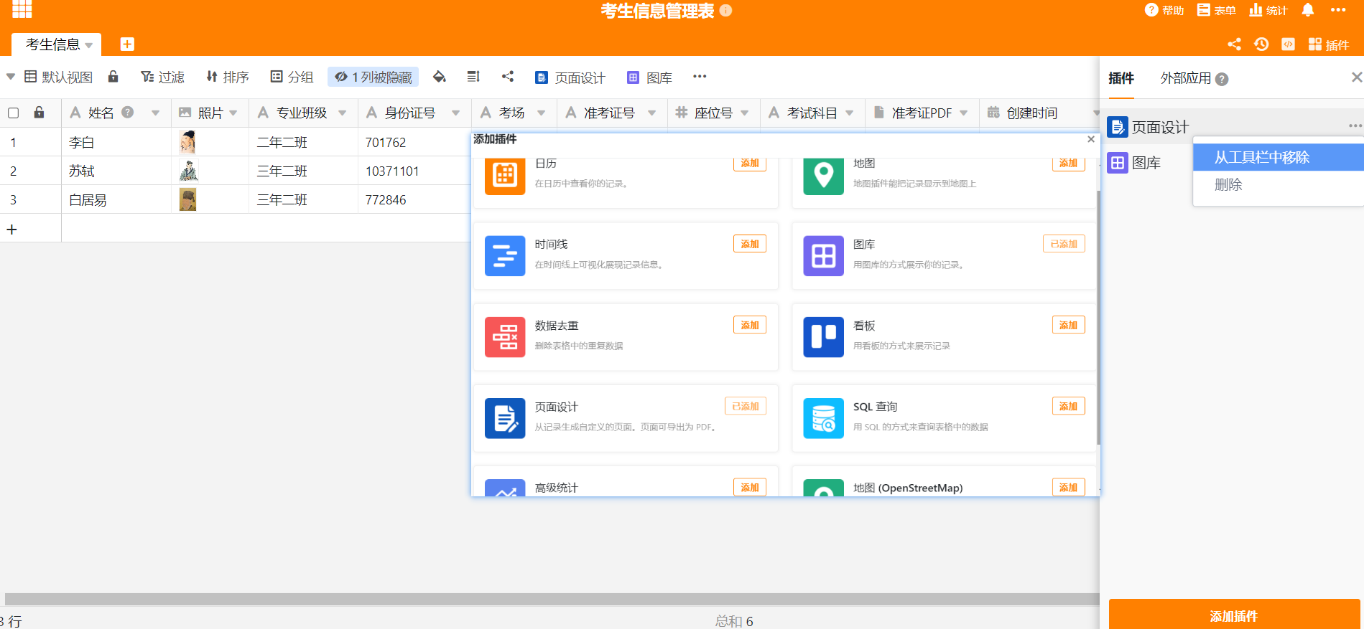
Task: Add a new row with plus button
Action: (11, 230)
